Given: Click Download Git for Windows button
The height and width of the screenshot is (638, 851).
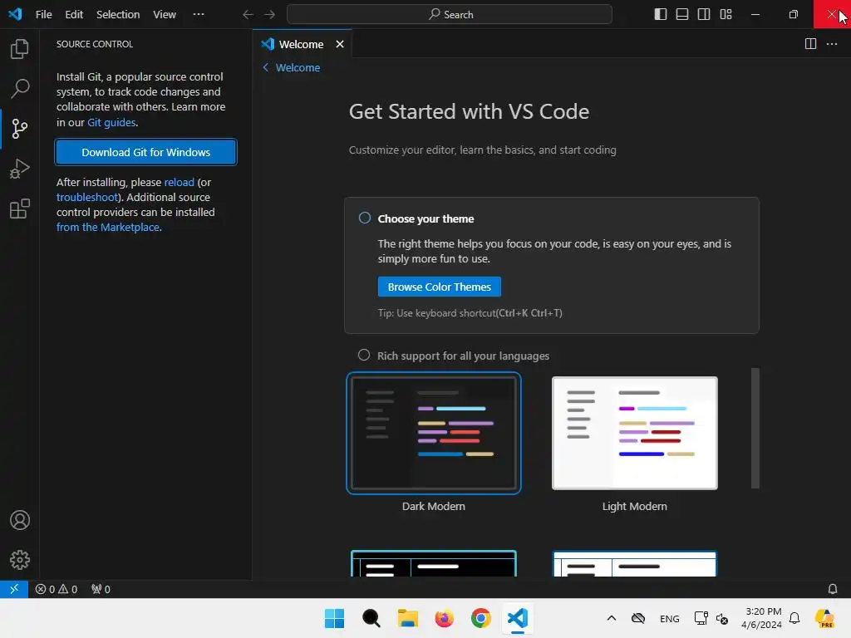Looking at the screenshot, I should tap(146, 153).
